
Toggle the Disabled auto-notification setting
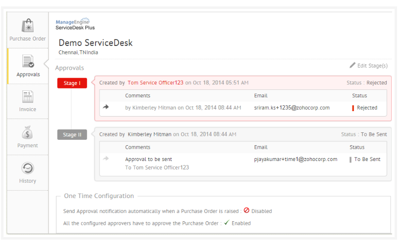click(246, 211)
